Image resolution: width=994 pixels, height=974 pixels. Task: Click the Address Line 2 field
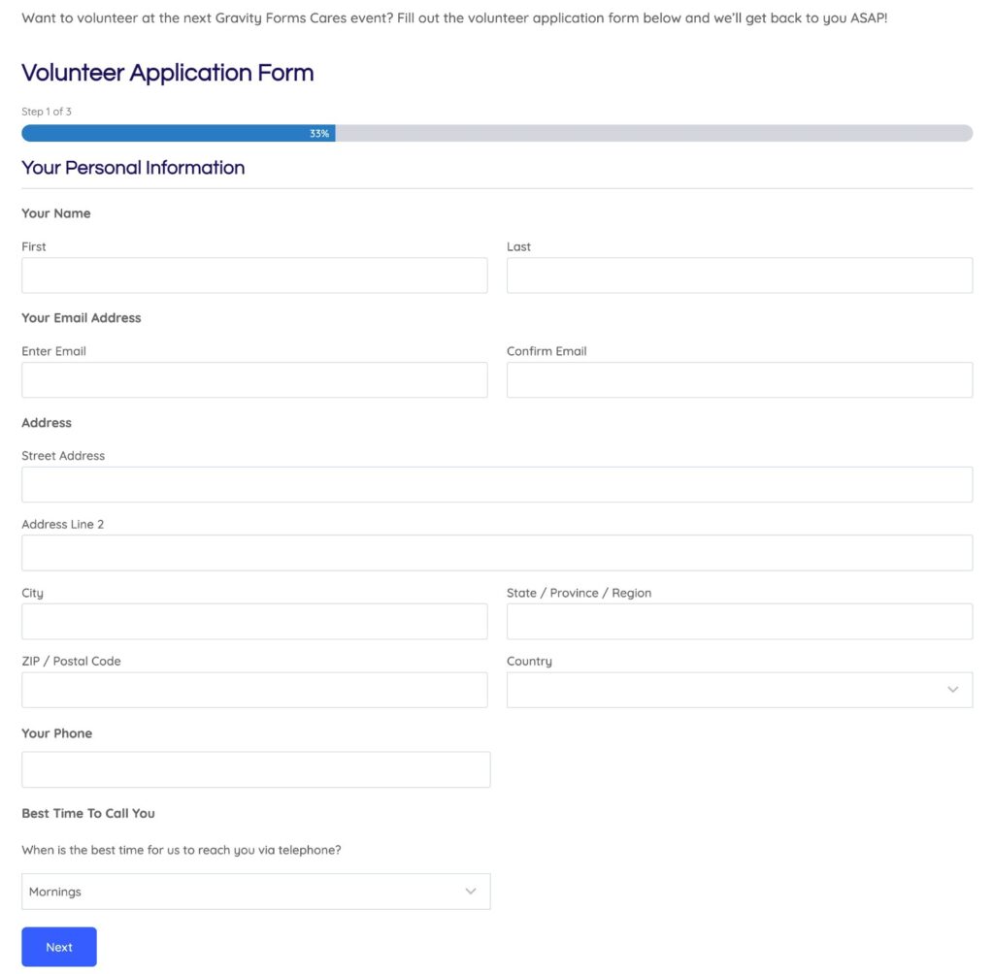coord(497,552)
